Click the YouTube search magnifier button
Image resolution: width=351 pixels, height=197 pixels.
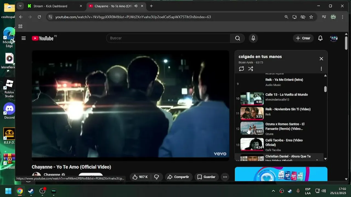pos(237,38)
